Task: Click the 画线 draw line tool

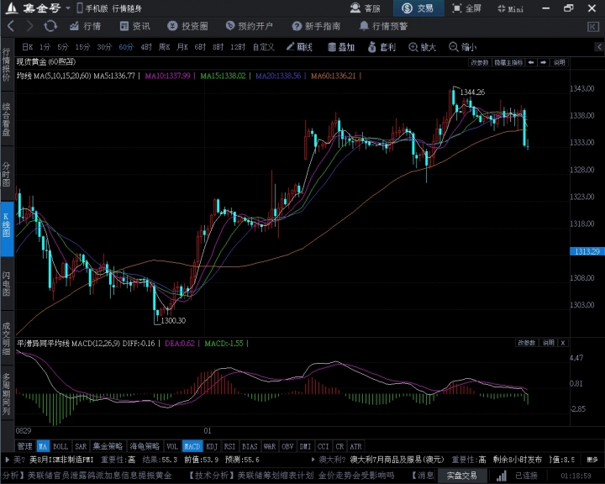Action: coord(299,47)
